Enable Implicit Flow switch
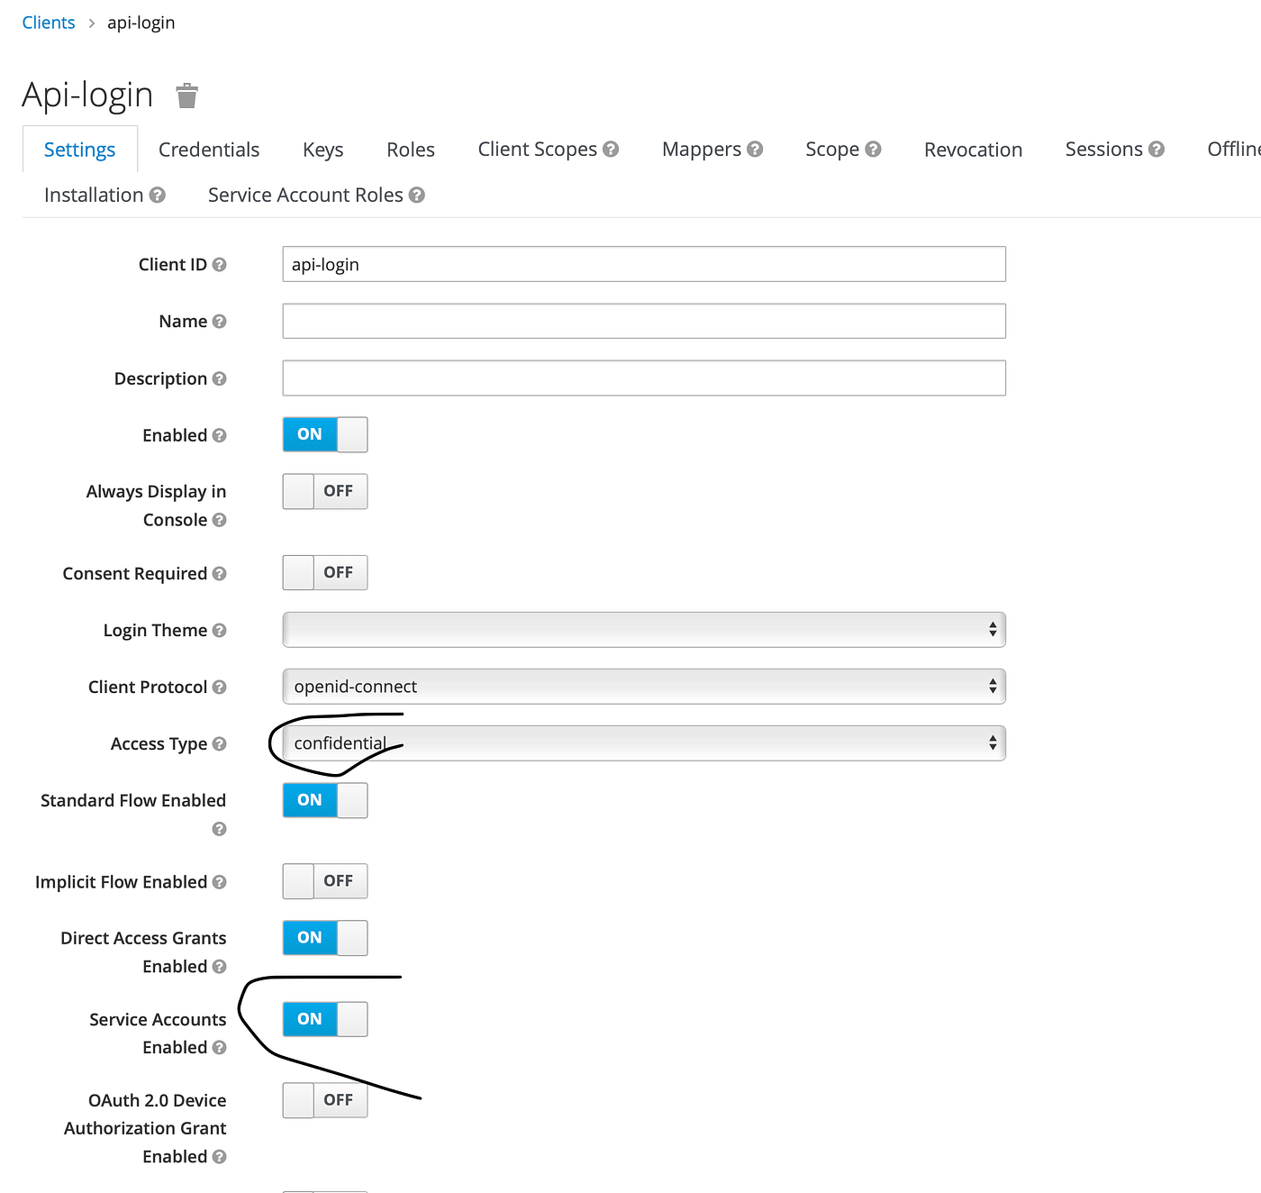 point(325,881)
